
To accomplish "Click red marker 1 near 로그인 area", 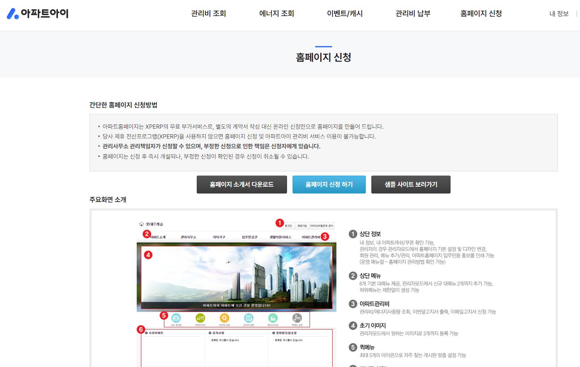I will [x=279, y=223].
